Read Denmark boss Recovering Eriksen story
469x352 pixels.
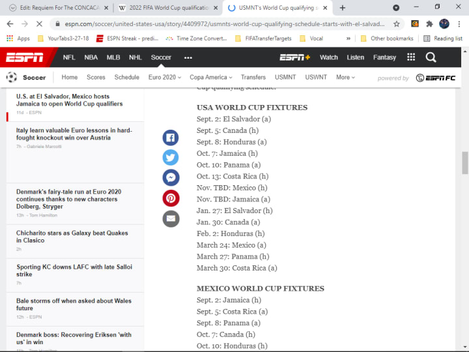click(x=74, y=338)
